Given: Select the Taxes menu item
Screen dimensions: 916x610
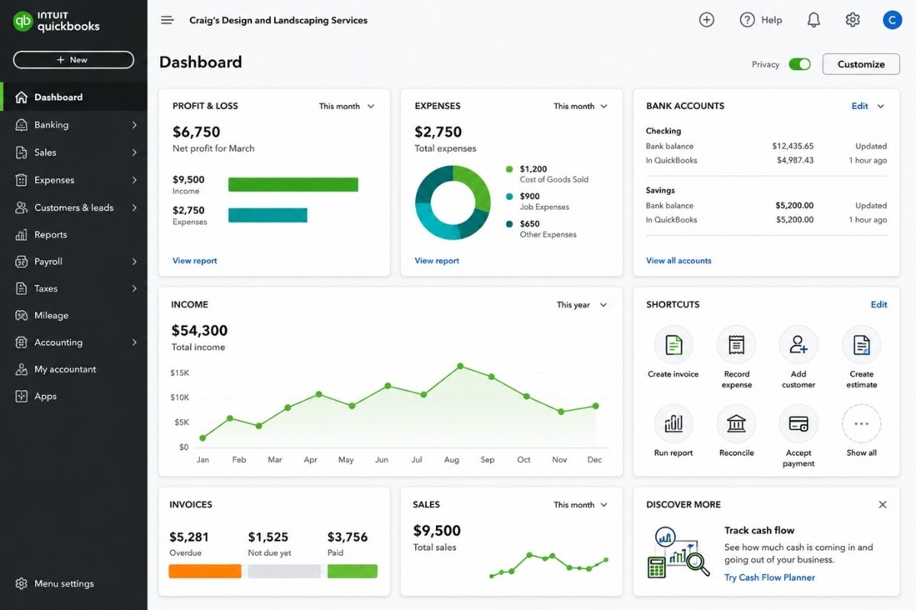Looking at the screenshot, I should (x=73, y=288).
